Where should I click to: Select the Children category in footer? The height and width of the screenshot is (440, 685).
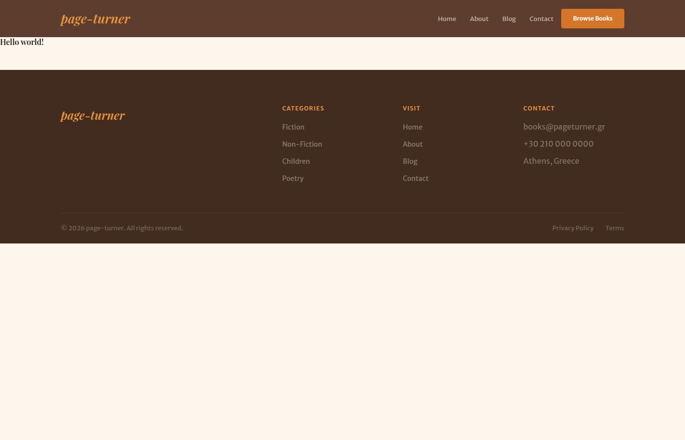click(x=296, y=161)
